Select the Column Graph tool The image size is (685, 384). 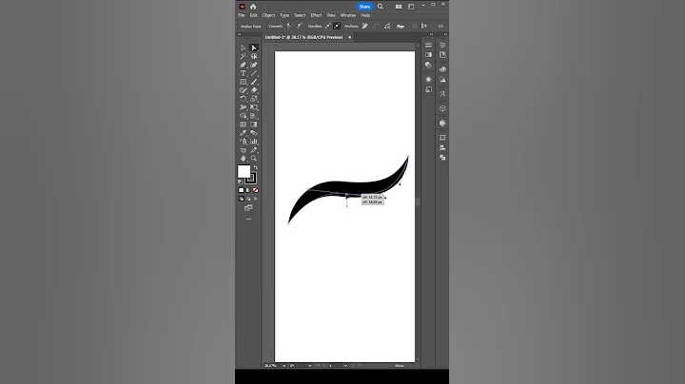coord(254,142)
